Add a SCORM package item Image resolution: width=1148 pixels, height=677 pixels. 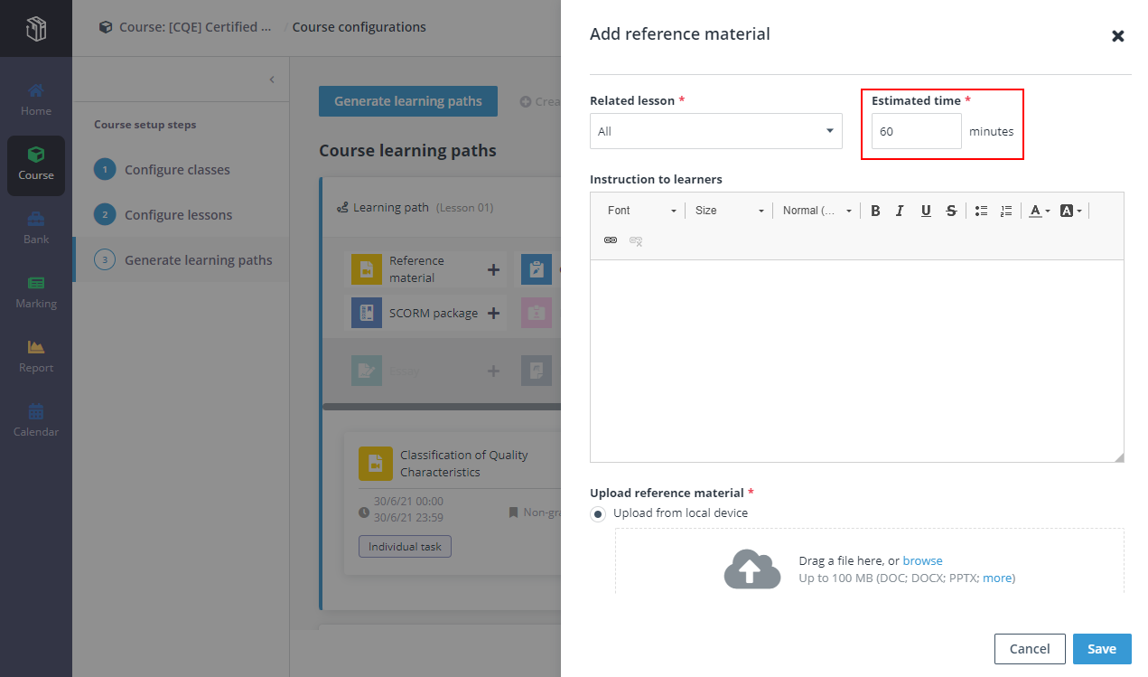point(494,314)
